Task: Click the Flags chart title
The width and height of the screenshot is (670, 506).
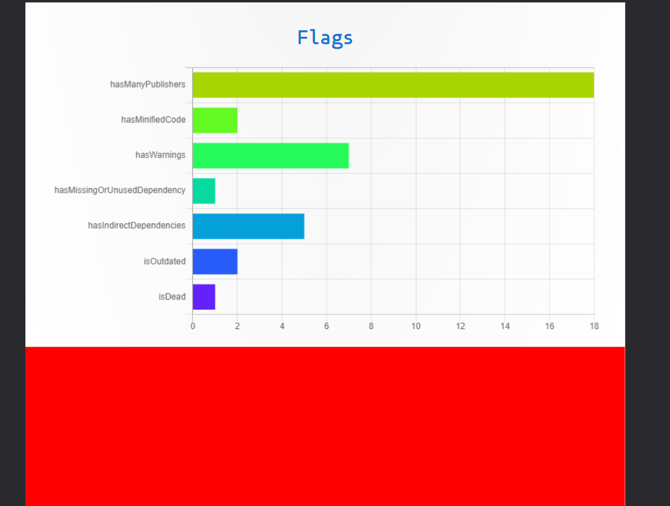Action: click(325, 38)
